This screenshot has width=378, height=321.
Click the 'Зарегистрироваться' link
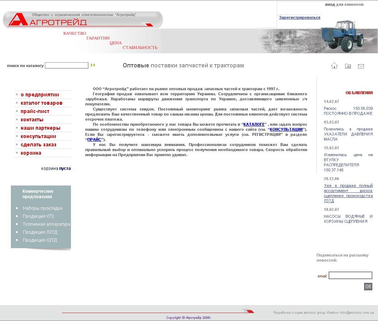coord(300,17)
